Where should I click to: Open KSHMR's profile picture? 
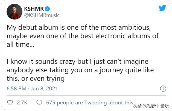[14, 12]
